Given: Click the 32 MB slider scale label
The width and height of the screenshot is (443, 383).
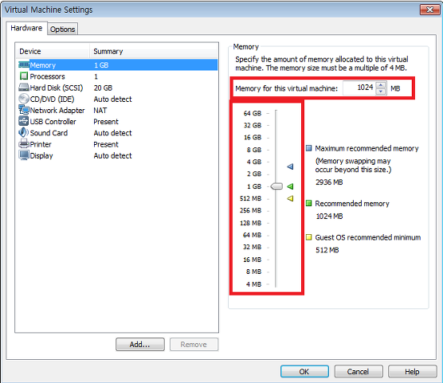Looking at the screenshot, I should pyautogui.click(x=252, y=247).
